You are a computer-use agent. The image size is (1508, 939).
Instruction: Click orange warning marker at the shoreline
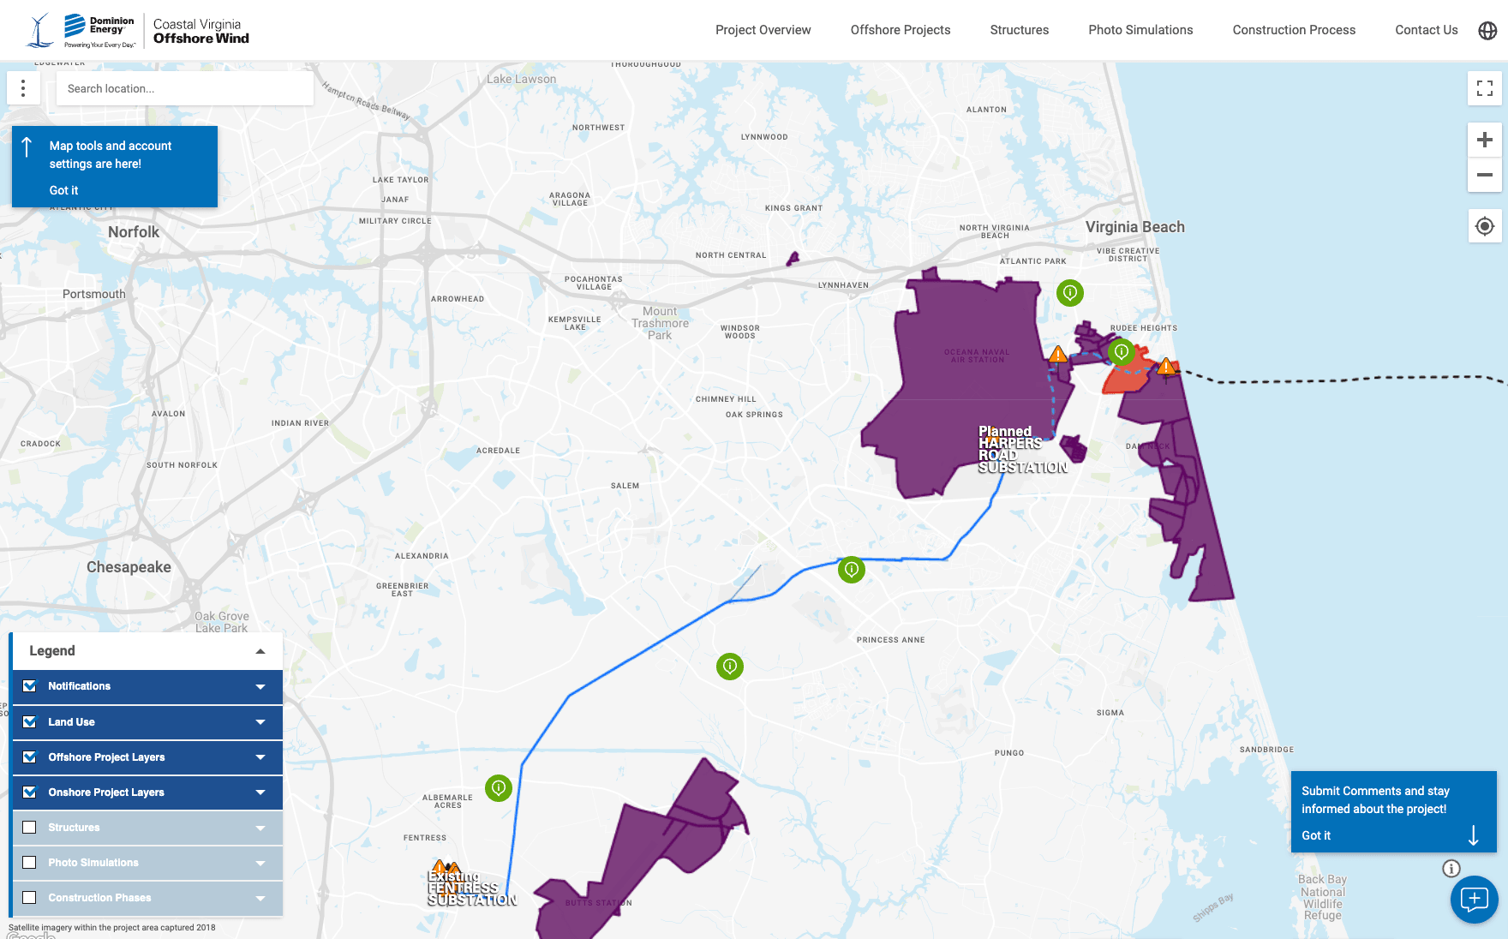coord(1166,368)
